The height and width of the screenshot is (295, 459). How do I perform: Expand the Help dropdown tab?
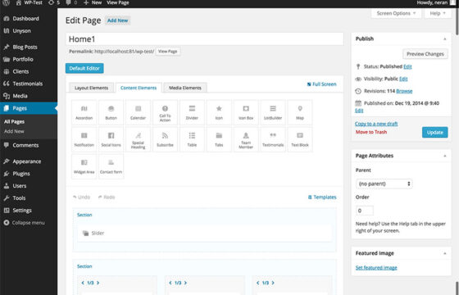tap(438, 13)
